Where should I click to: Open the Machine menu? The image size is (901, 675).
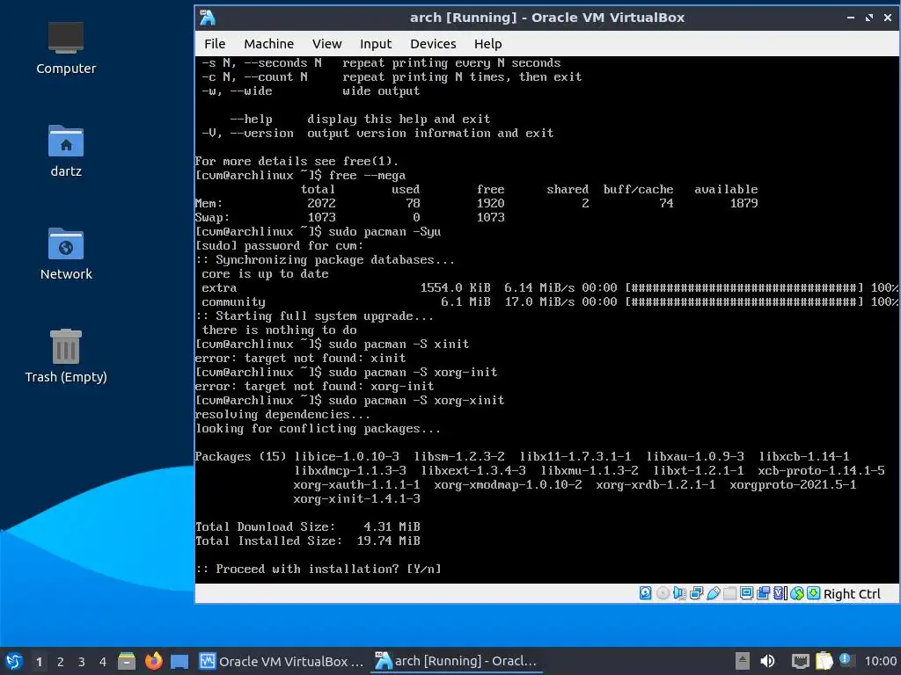[268, 44]
